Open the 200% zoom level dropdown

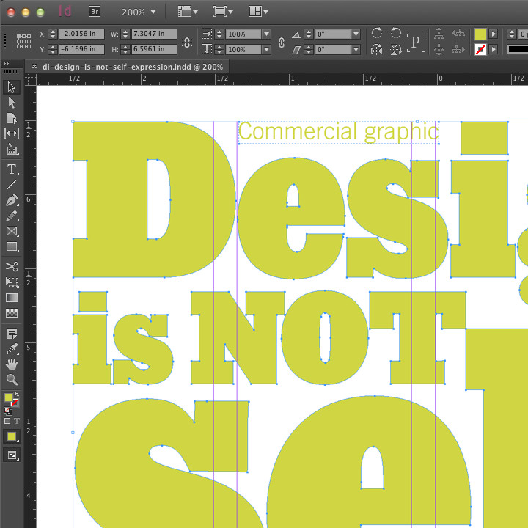153,12
